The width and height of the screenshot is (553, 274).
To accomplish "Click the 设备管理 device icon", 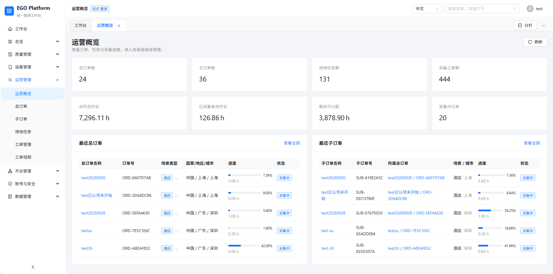I will pos(10,67).
